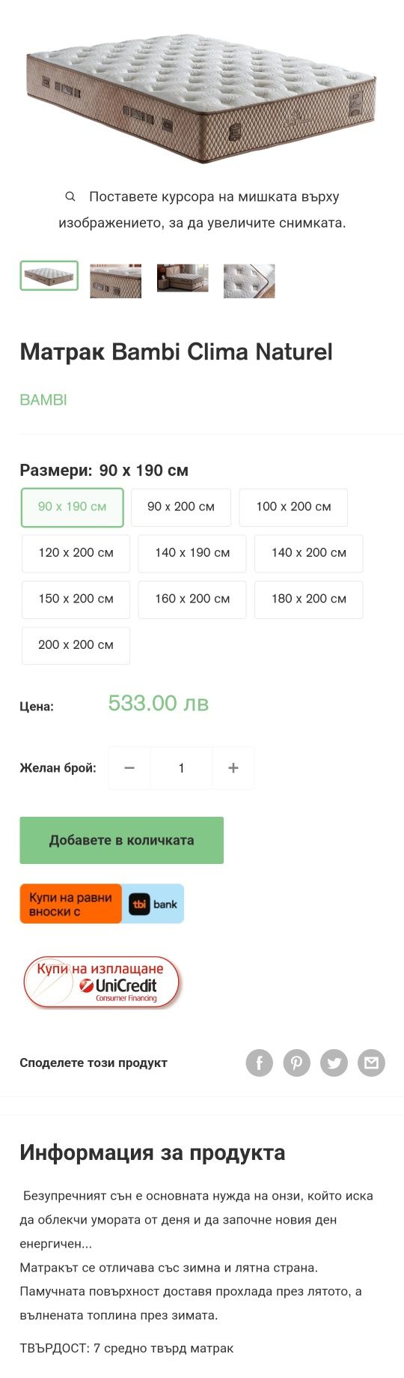Decrease quantity with minus icon
This screenshot has height=1378, width=404.
(x=129, y=768)
